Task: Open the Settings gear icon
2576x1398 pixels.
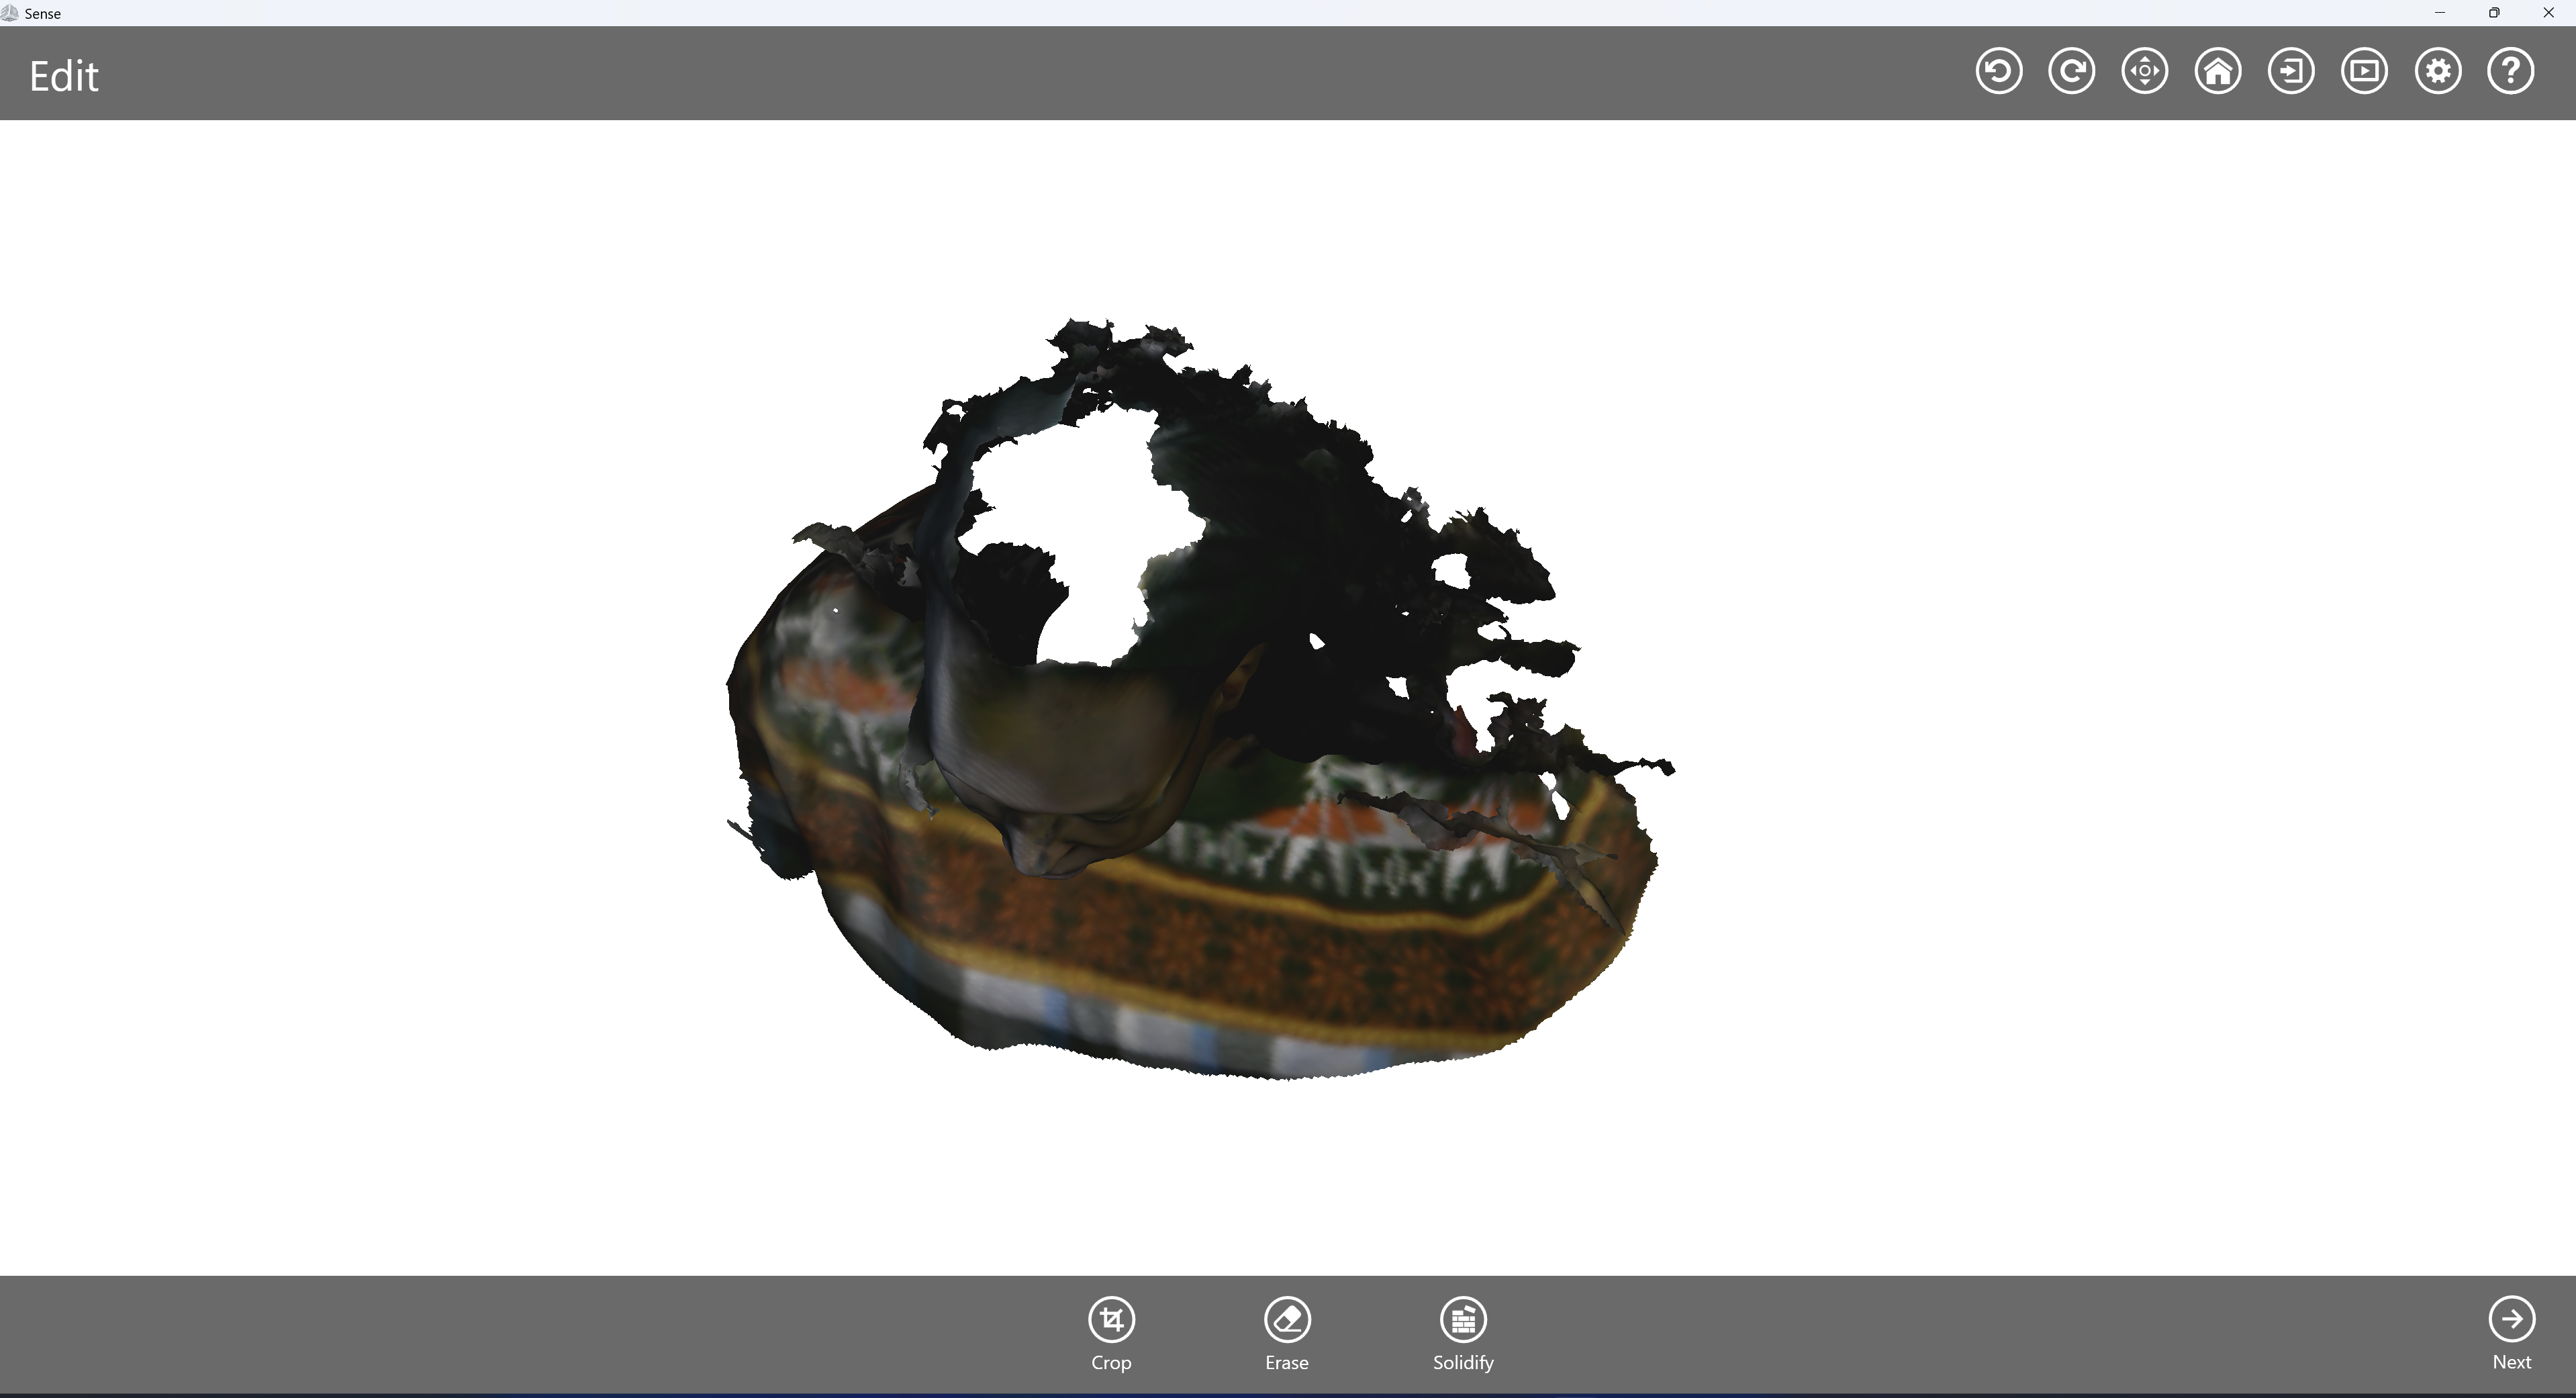Action: (2437, 71)
